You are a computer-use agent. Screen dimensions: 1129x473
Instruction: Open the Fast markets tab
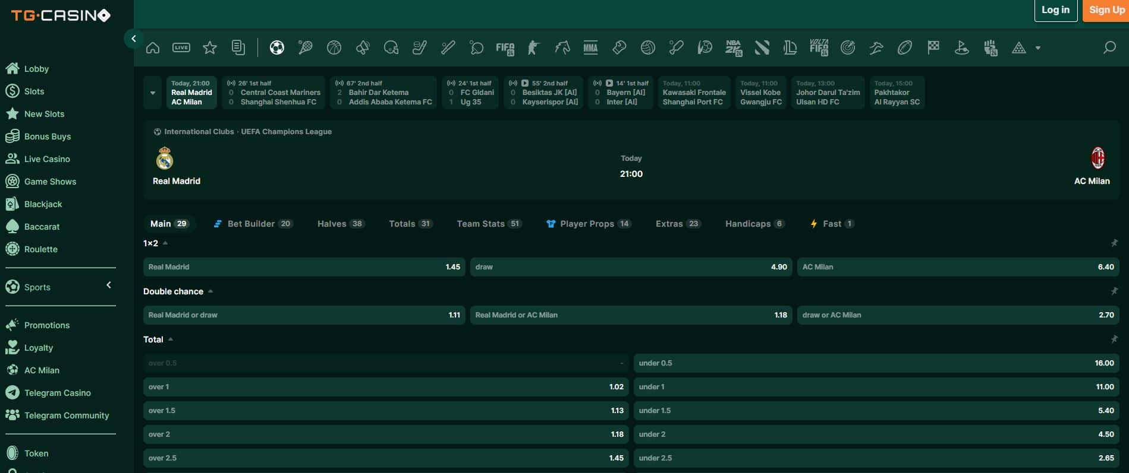[x=832, y=224]
